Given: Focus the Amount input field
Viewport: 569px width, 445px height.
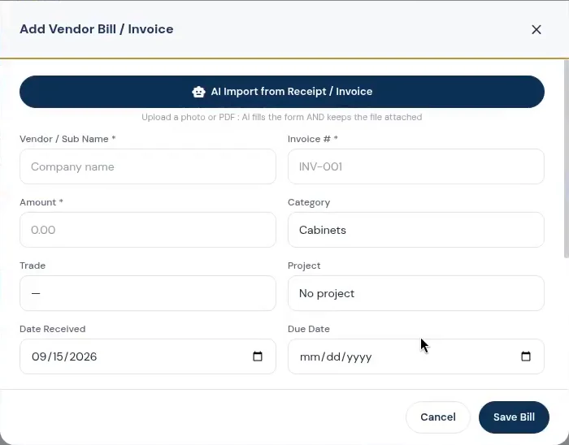Looking at the screenshot, I should (x=148, y=230).
